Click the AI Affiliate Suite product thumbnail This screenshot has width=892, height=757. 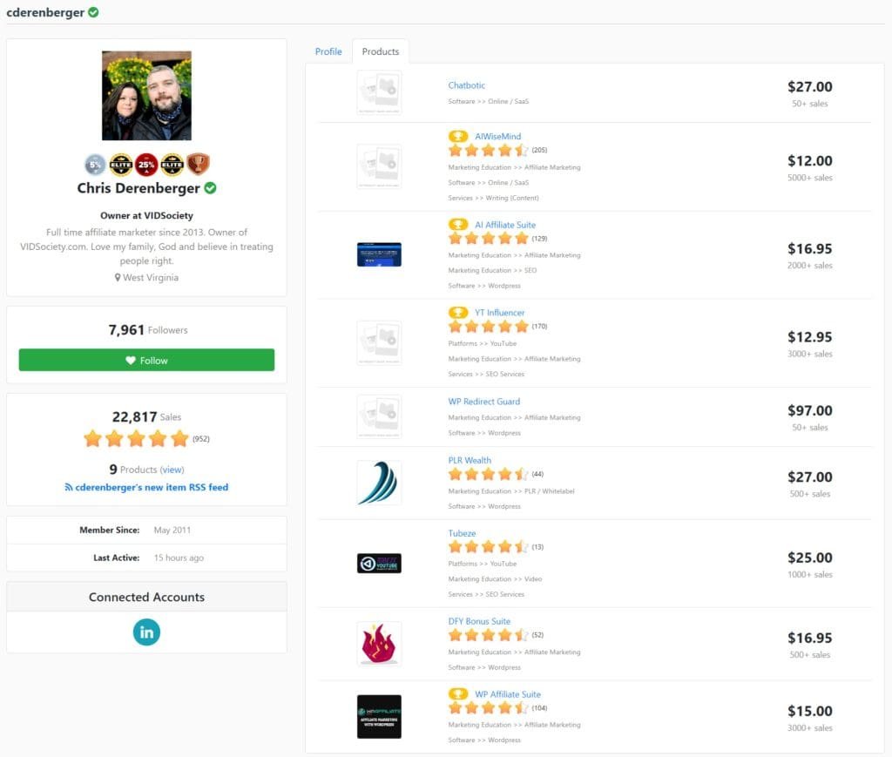(x=379, y=254)
